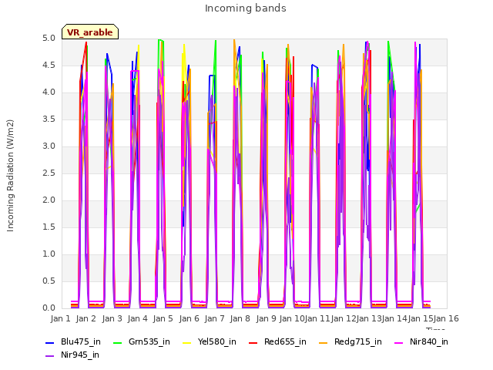Click the Jan 11 x-axis tick label
Screen dimensions: 493x370
coord(317,318)
